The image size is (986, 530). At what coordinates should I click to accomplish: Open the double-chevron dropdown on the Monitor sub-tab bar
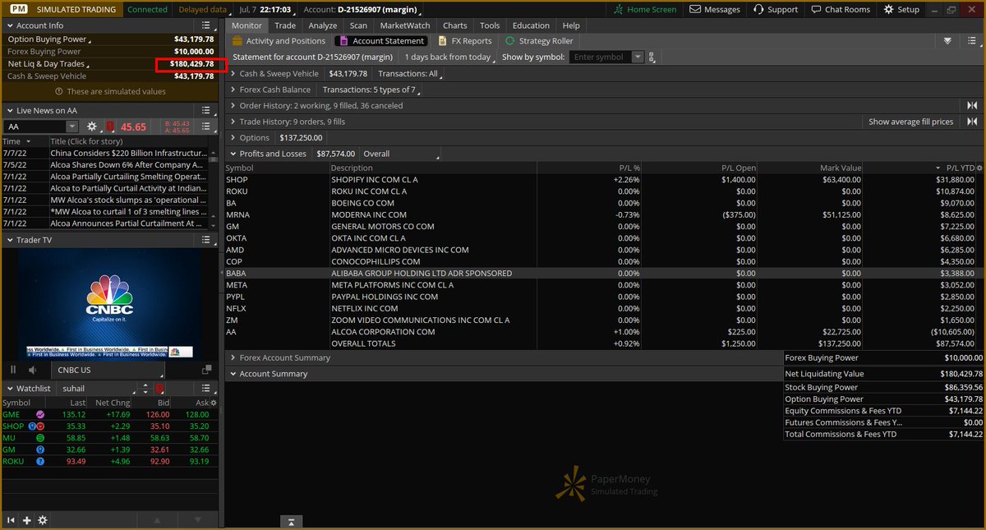947,41
